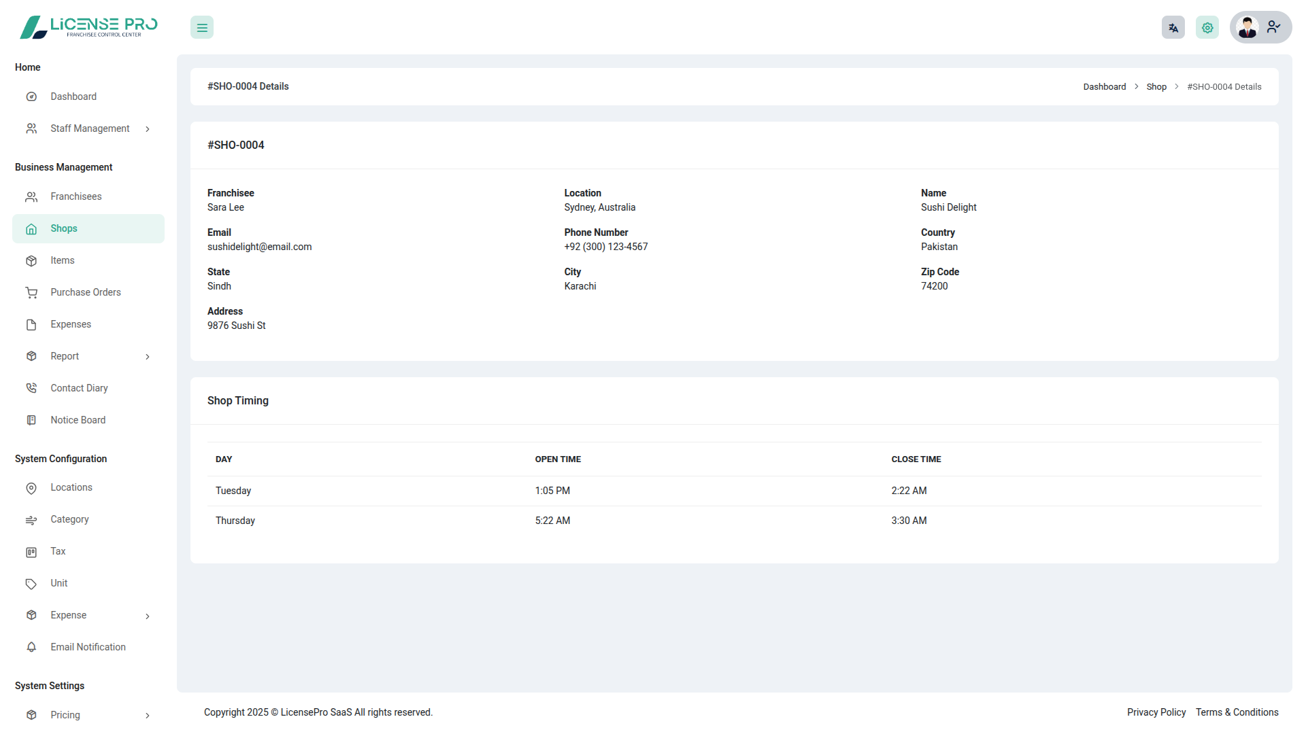Click the hamburger menu toggle icon

(202, 28)
